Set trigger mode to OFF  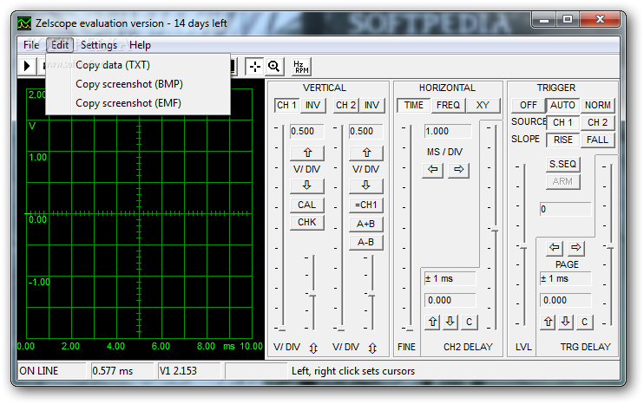(x=529, y=106)
